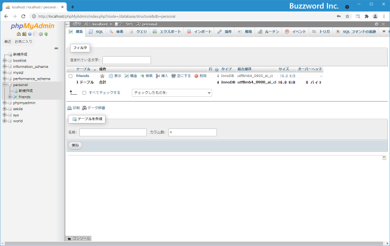Open the more tabs dropdown arrow

pyautogui.click(x=384, y=32)
